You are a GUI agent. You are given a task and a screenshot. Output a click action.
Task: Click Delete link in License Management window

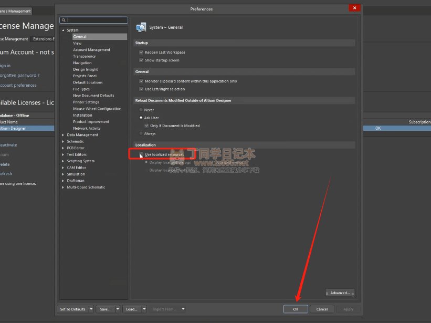[5, 164]
